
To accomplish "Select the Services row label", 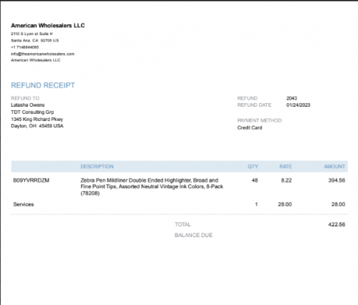I will [x=24, y=204].
